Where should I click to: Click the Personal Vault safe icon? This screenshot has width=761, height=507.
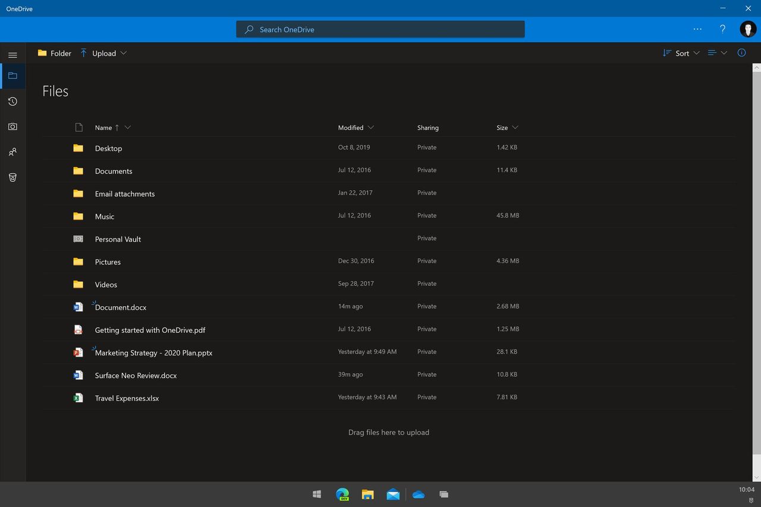78,238
